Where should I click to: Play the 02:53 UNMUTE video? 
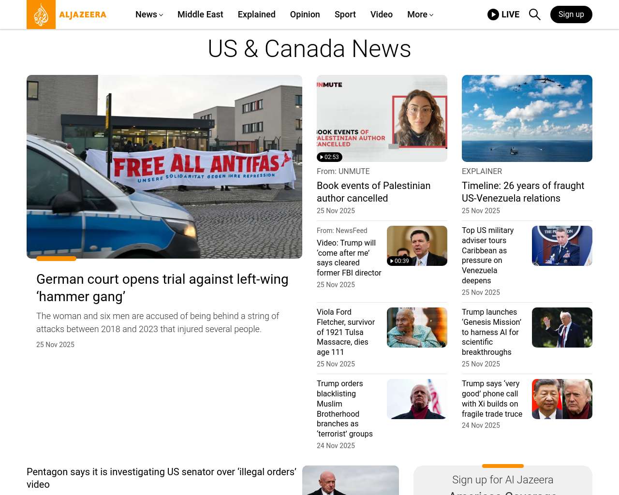tap(329, 157)
